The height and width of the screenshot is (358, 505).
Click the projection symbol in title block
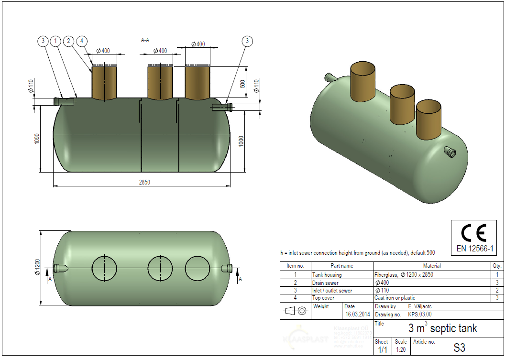point(295,311)
